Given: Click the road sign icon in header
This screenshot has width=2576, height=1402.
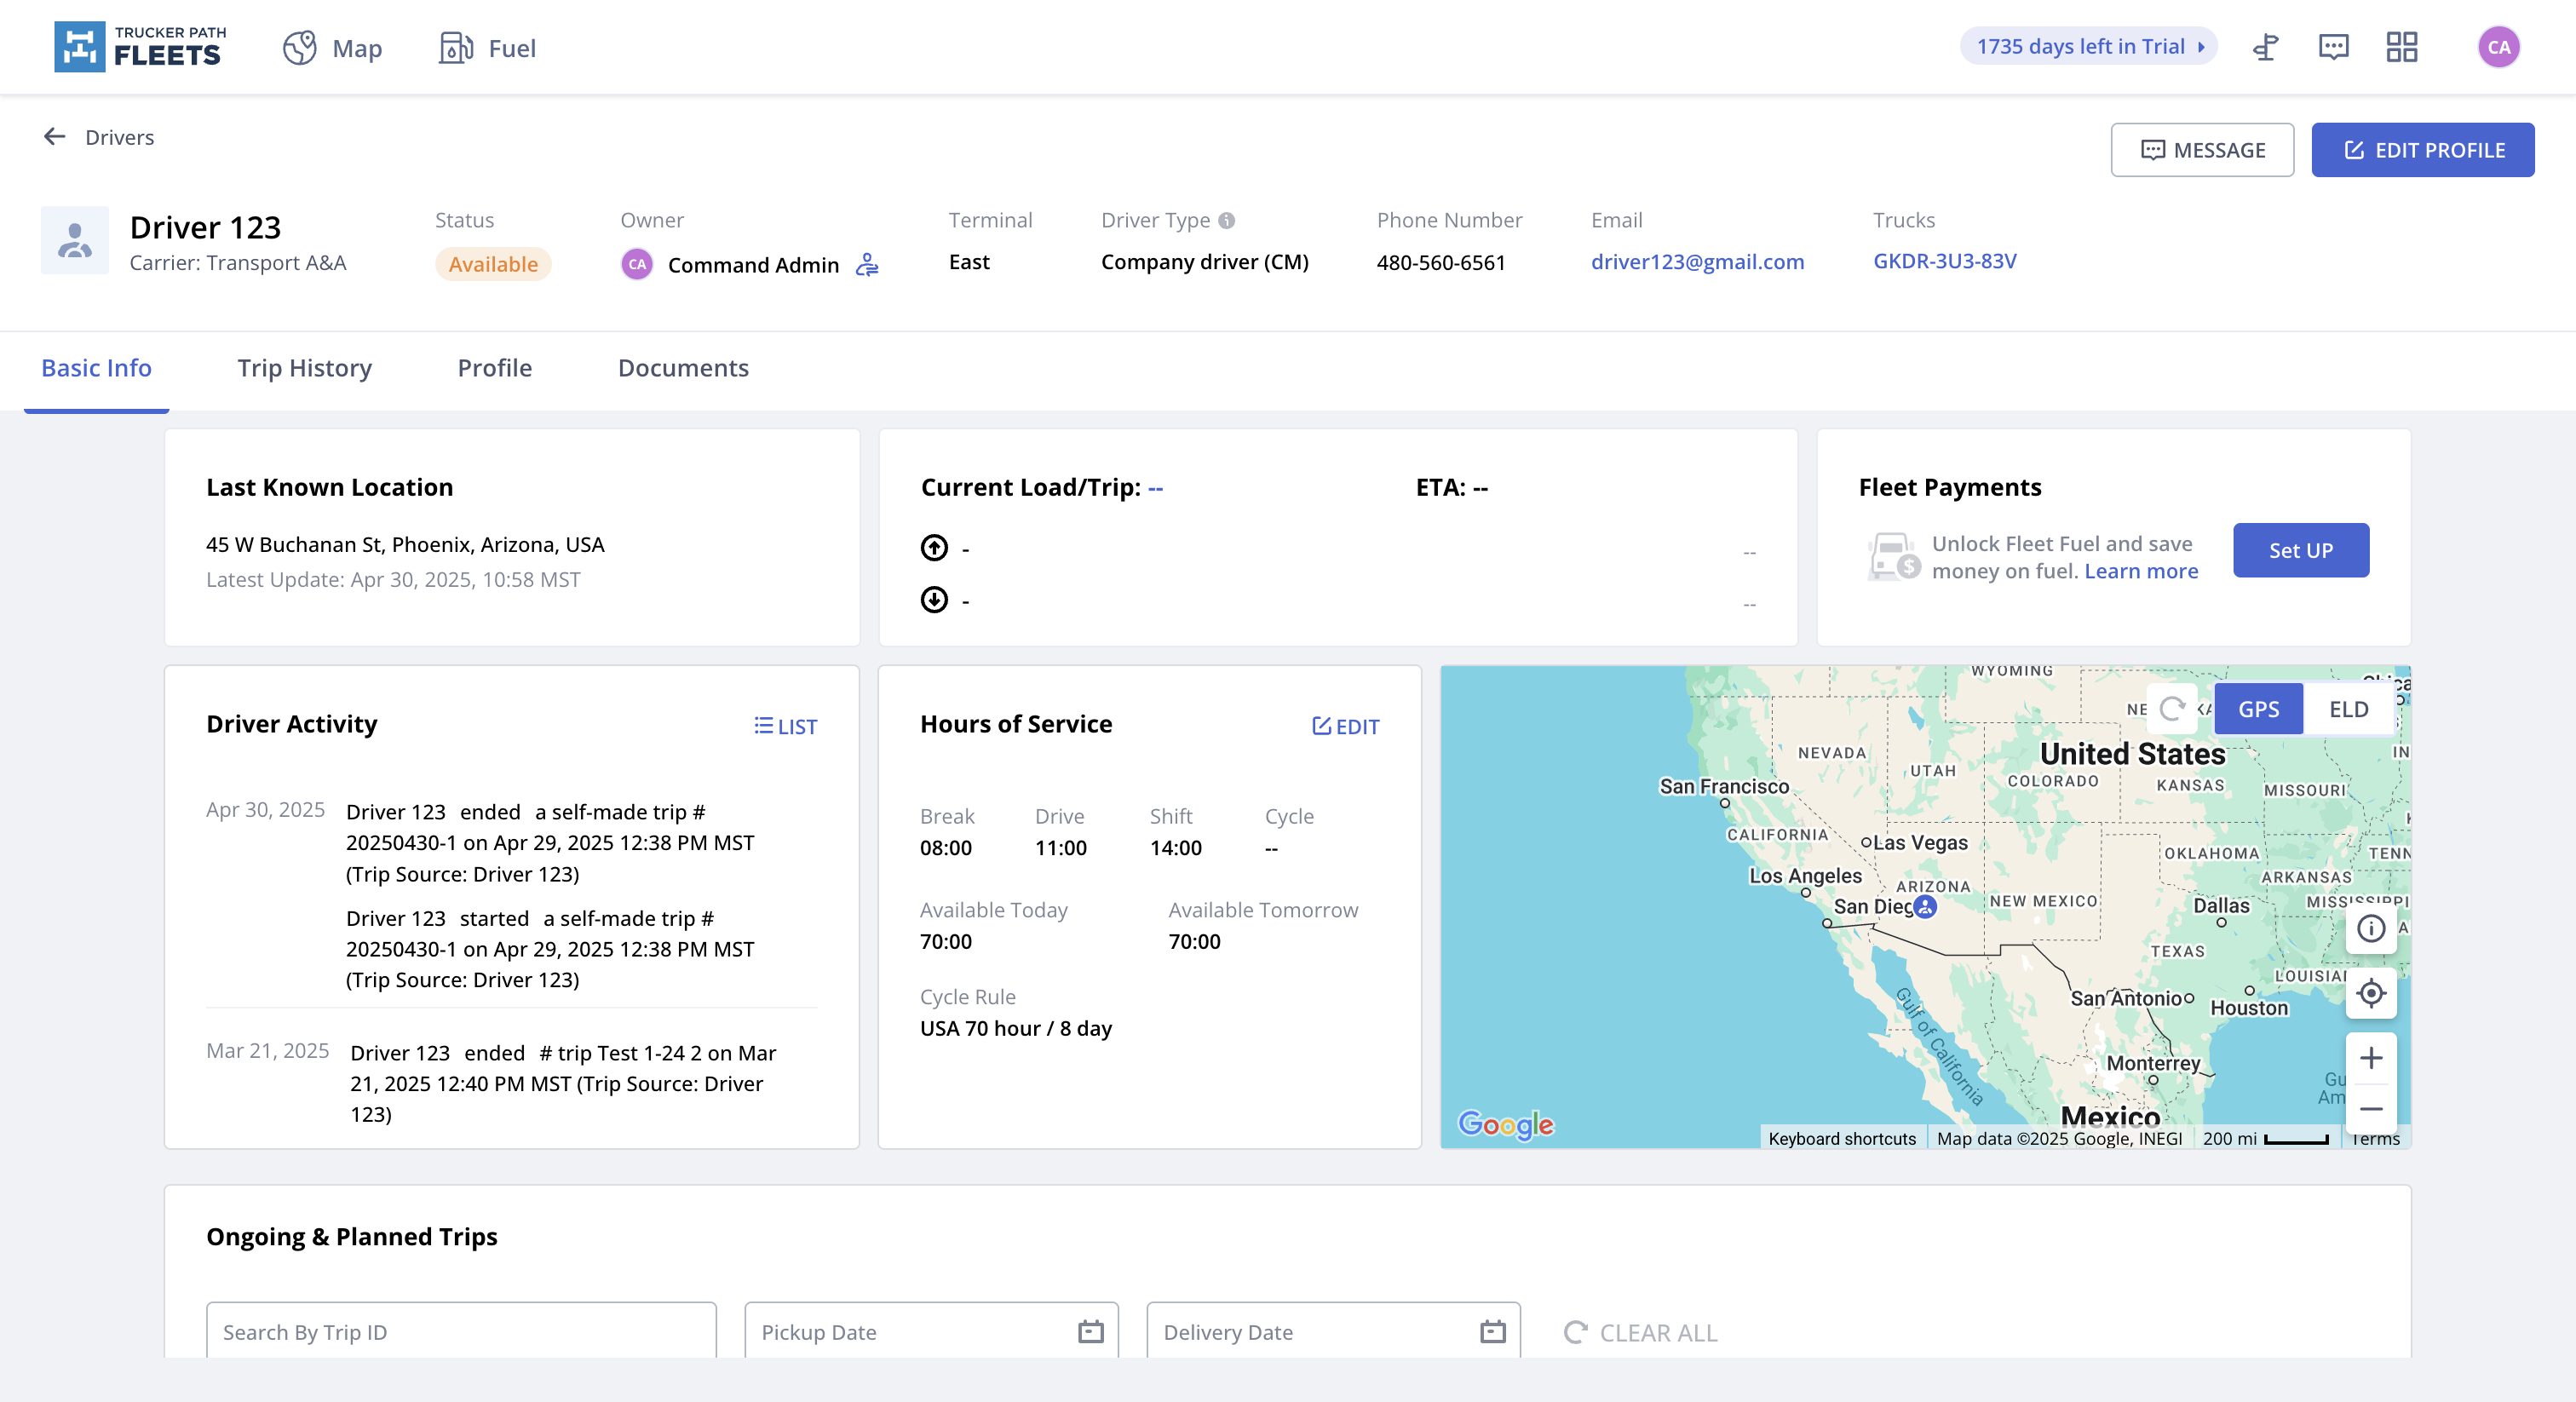Looking at the screenshot, I should pyautogui.click(x=2265, y=47).
